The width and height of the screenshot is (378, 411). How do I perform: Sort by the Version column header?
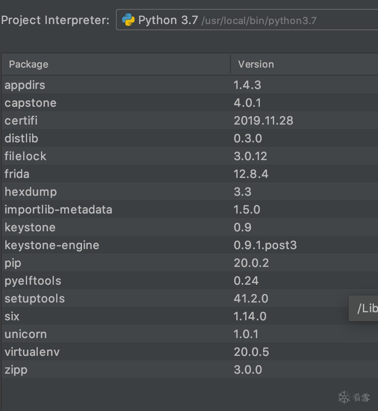[256, 64]
